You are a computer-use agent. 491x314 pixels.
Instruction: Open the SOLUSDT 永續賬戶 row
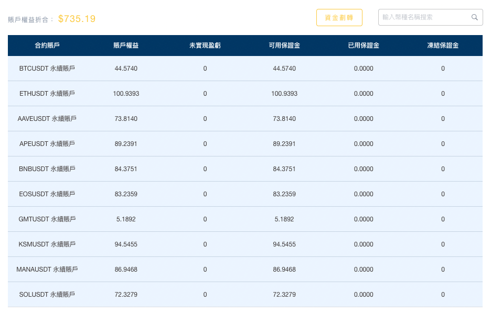(x=47, y=295)
